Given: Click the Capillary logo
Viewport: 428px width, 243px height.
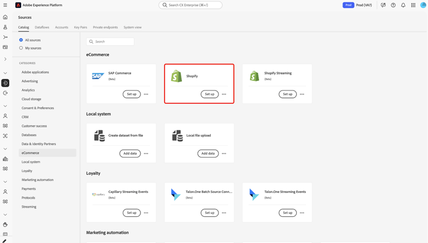Looking at the screenshot, I should (x=98, y=194).
